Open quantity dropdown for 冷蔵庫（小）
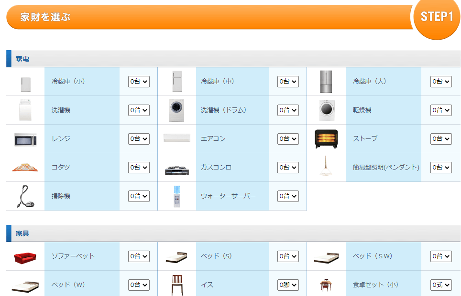The width and height of the screenshot is (461, 296). coord(139,82)
